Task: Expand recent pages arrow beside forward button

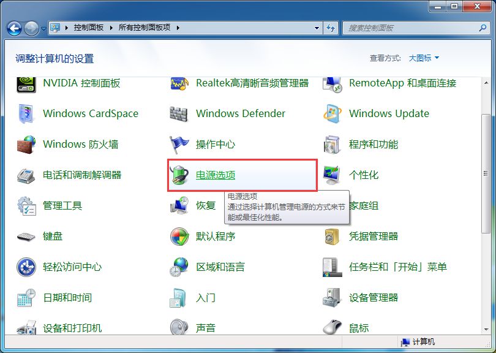Action: click(x=43, y=28)
